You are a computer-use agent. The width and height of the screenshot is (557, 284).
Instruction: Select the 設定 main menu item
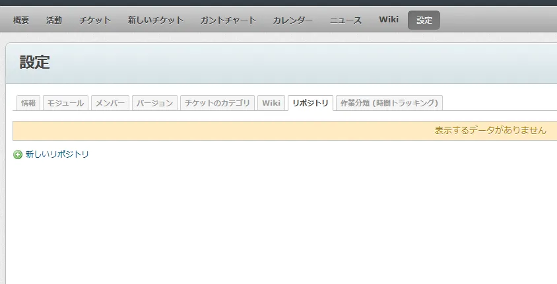424,20
